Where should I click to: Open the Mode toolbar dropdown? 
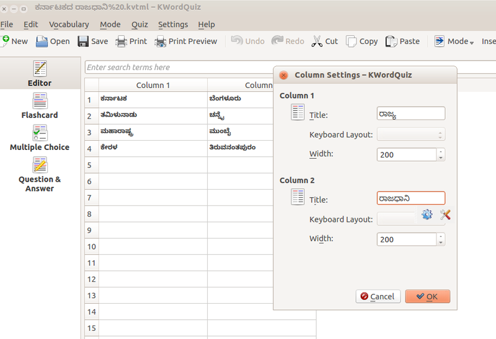[454, 42]
